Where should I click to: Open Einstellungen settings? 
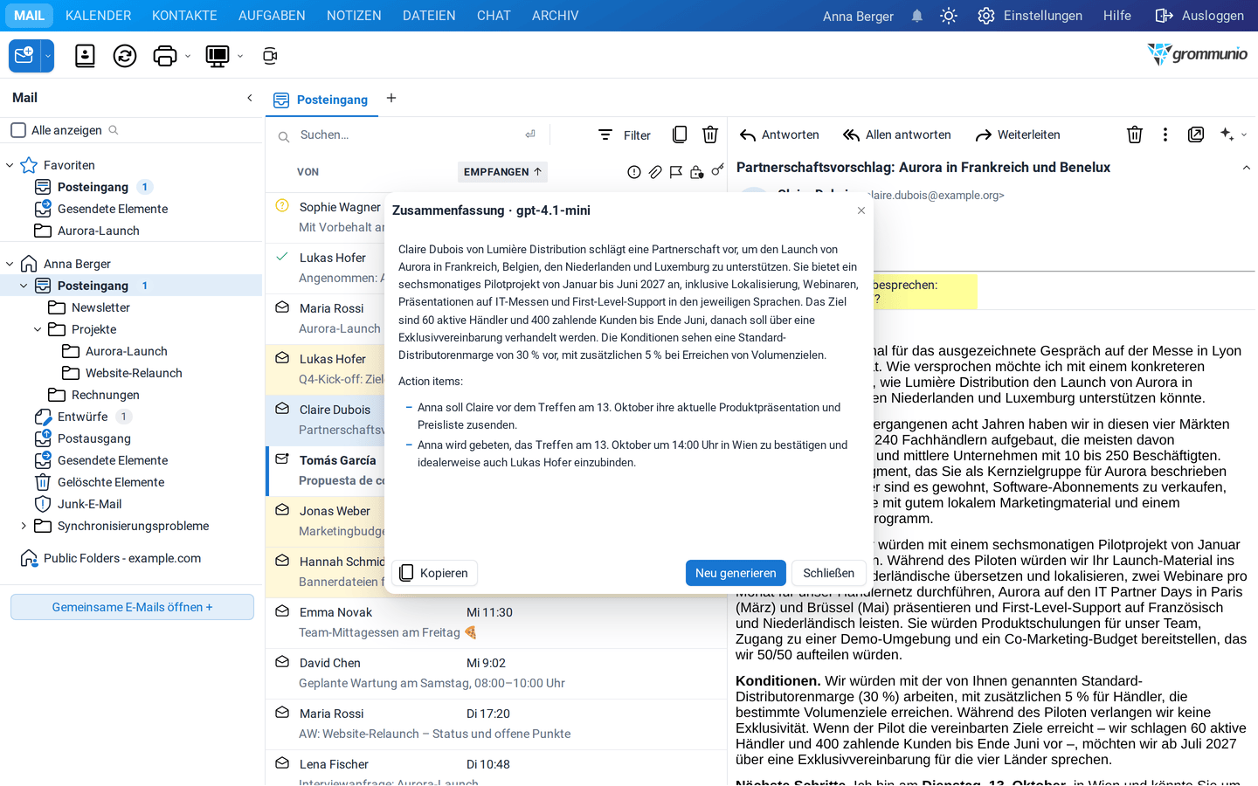click(x=1030, y=16)
